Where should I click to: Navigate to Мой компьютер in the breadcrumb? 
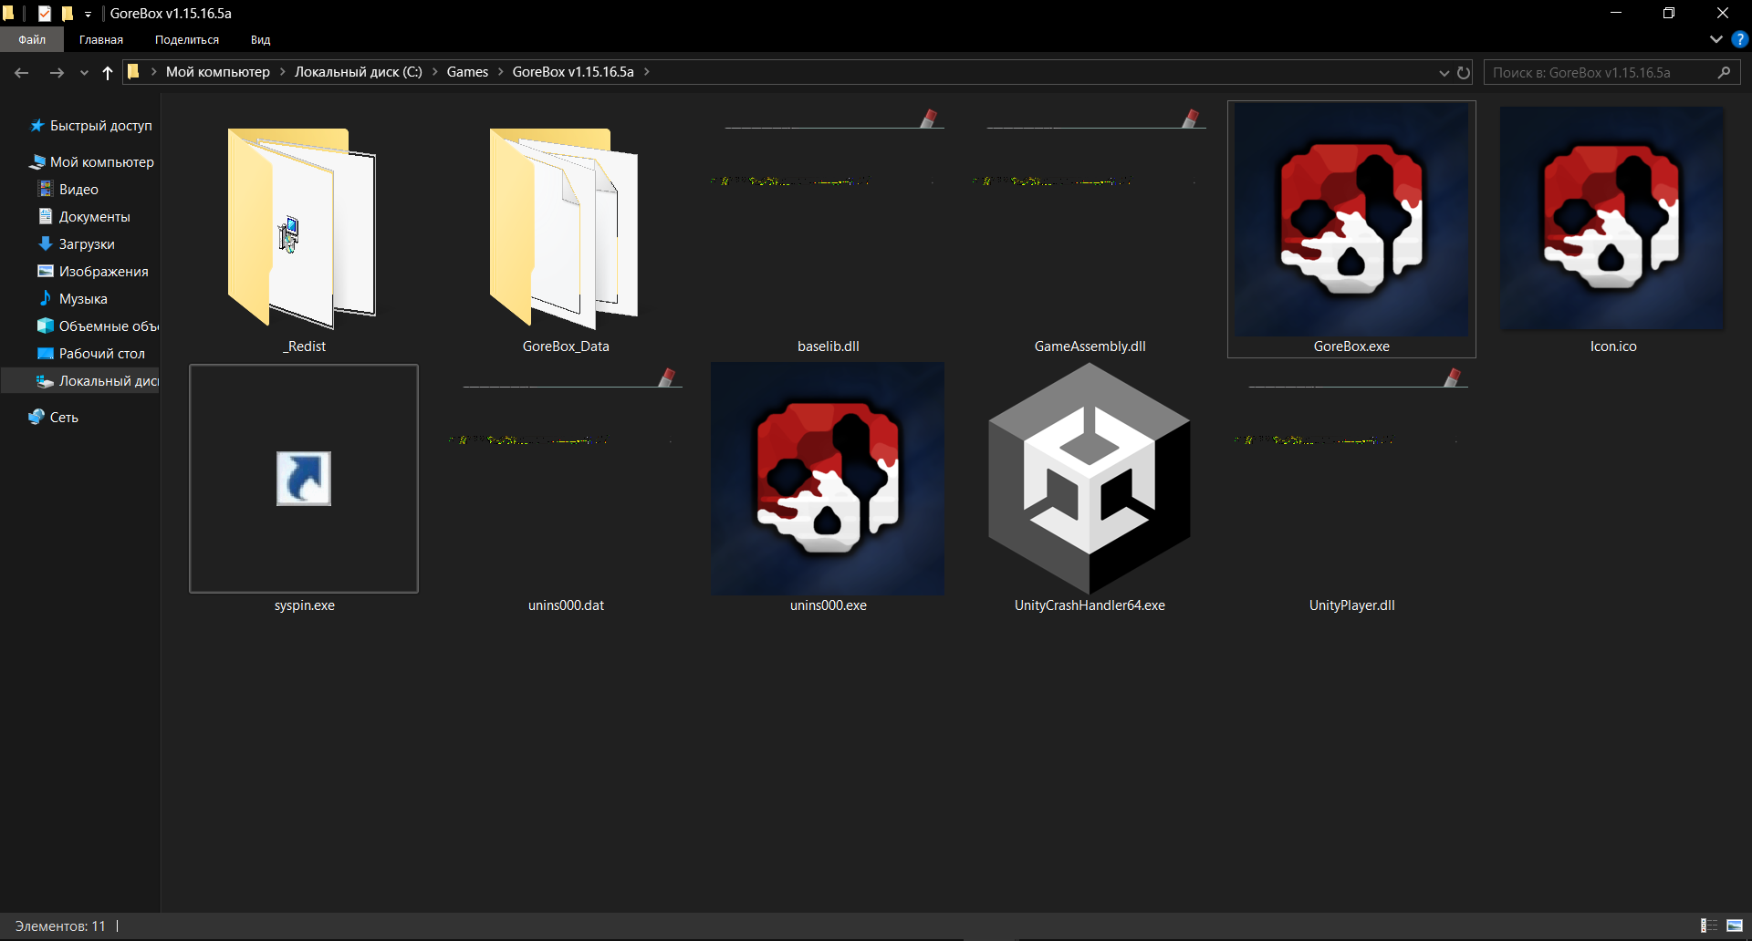[218, 72]
